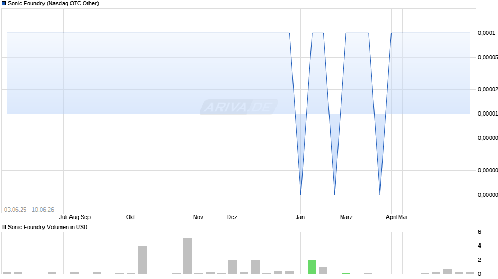Click the blue Sonic Foundry legend square

(x=4, y=4)
